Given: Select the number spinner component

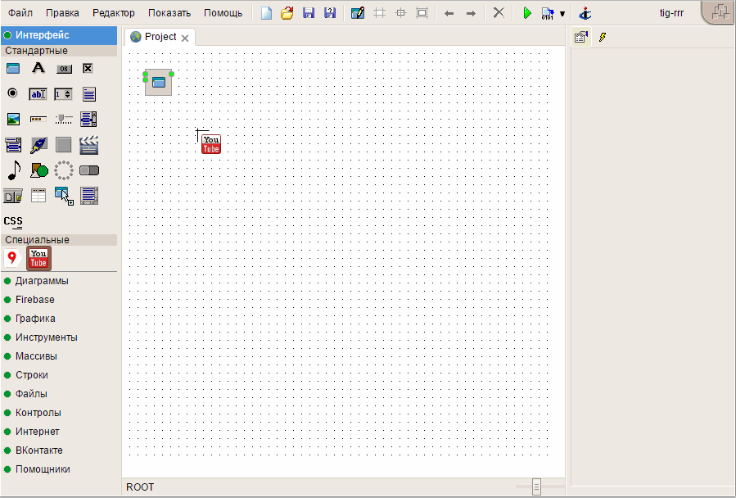Looking at the screenshot, I should click(x=63, y=94).
